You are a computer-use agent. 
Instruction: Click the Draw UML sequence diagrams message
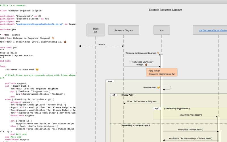click(x=142, y=101)
